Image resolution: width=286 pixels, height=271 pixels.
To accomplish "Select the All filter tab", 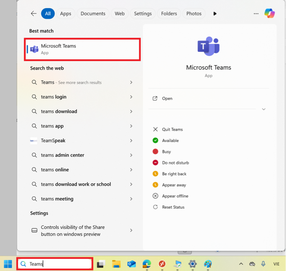I will [x=48, y=13].
